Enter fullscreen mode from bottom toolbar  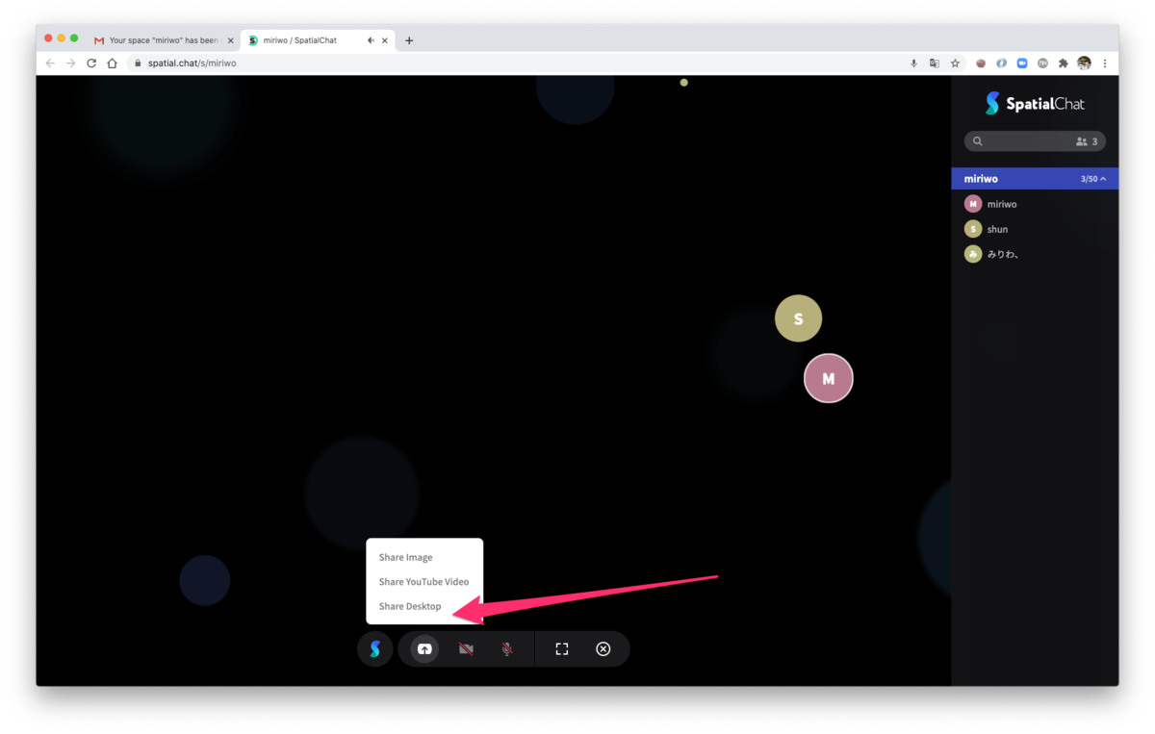coord(562,649)
